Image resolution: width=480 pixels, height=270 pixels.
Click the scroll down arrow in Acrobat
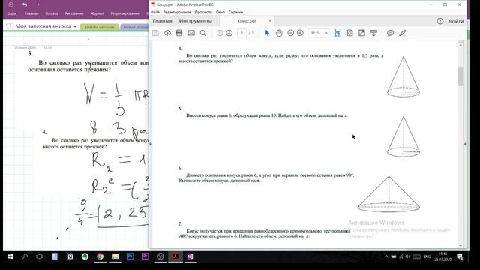[460, 245]
